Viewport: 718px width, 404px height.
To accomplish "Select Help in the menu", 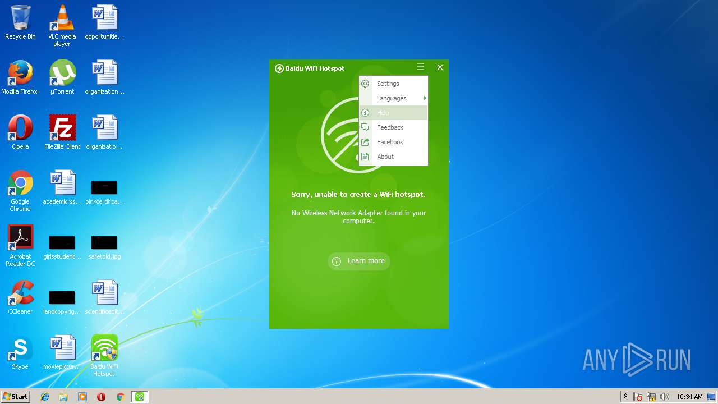I will click(393, 113).
